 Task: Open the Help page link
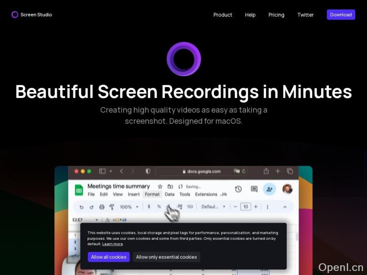click(250, 15)
